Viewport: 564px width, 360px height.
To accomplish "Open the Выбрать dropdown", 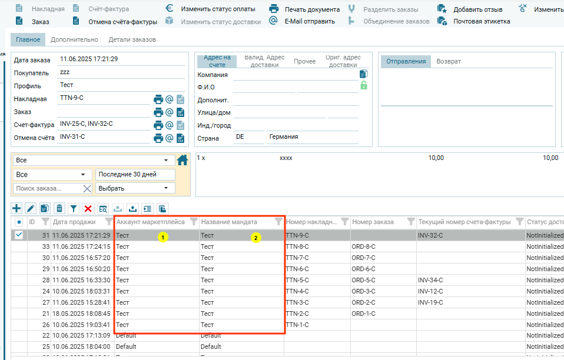I will coord(135,188).
